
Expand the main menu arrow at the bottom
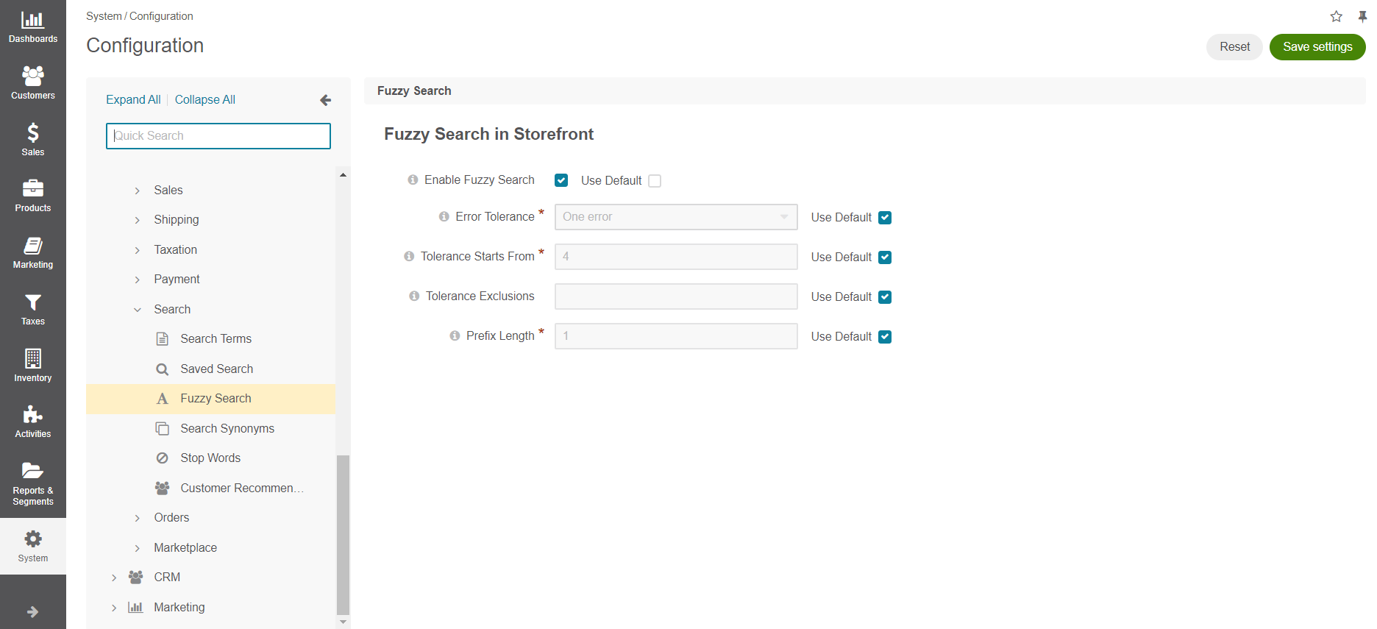click(32, 611)
